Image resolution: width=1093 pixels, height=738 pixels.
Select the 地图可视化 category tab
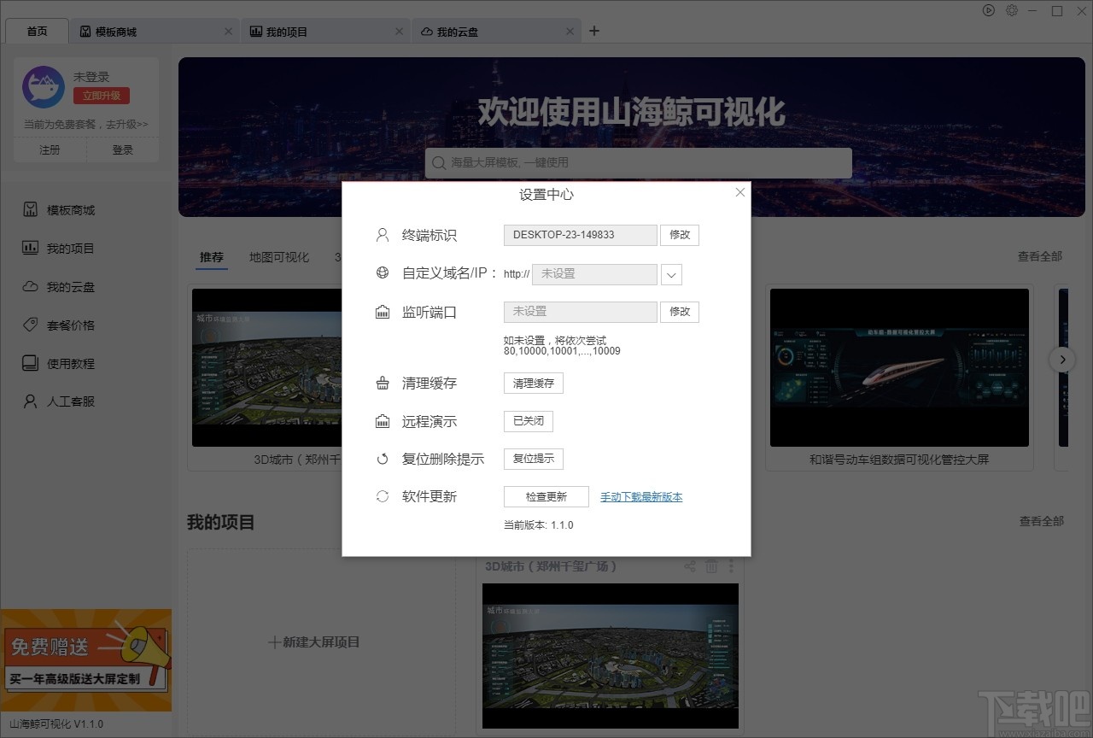[279, 257]
